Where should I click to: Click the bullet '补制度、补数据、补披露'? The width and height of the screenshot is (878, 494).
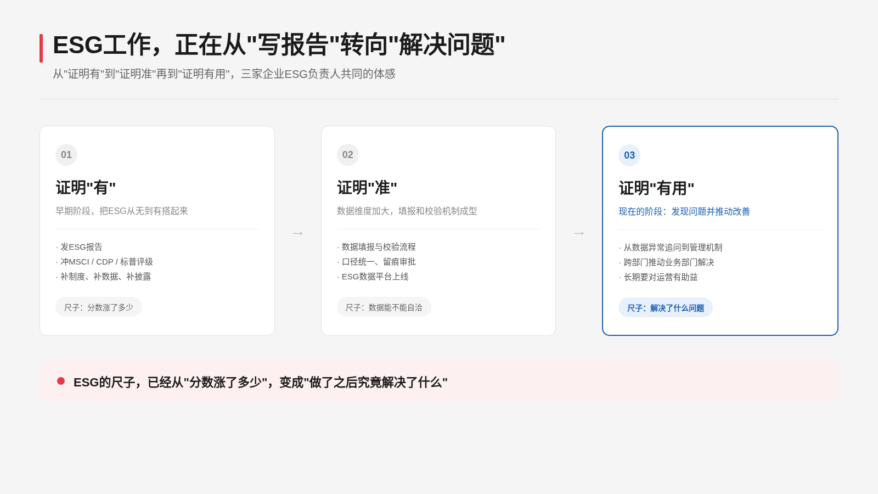coord(103,277)
